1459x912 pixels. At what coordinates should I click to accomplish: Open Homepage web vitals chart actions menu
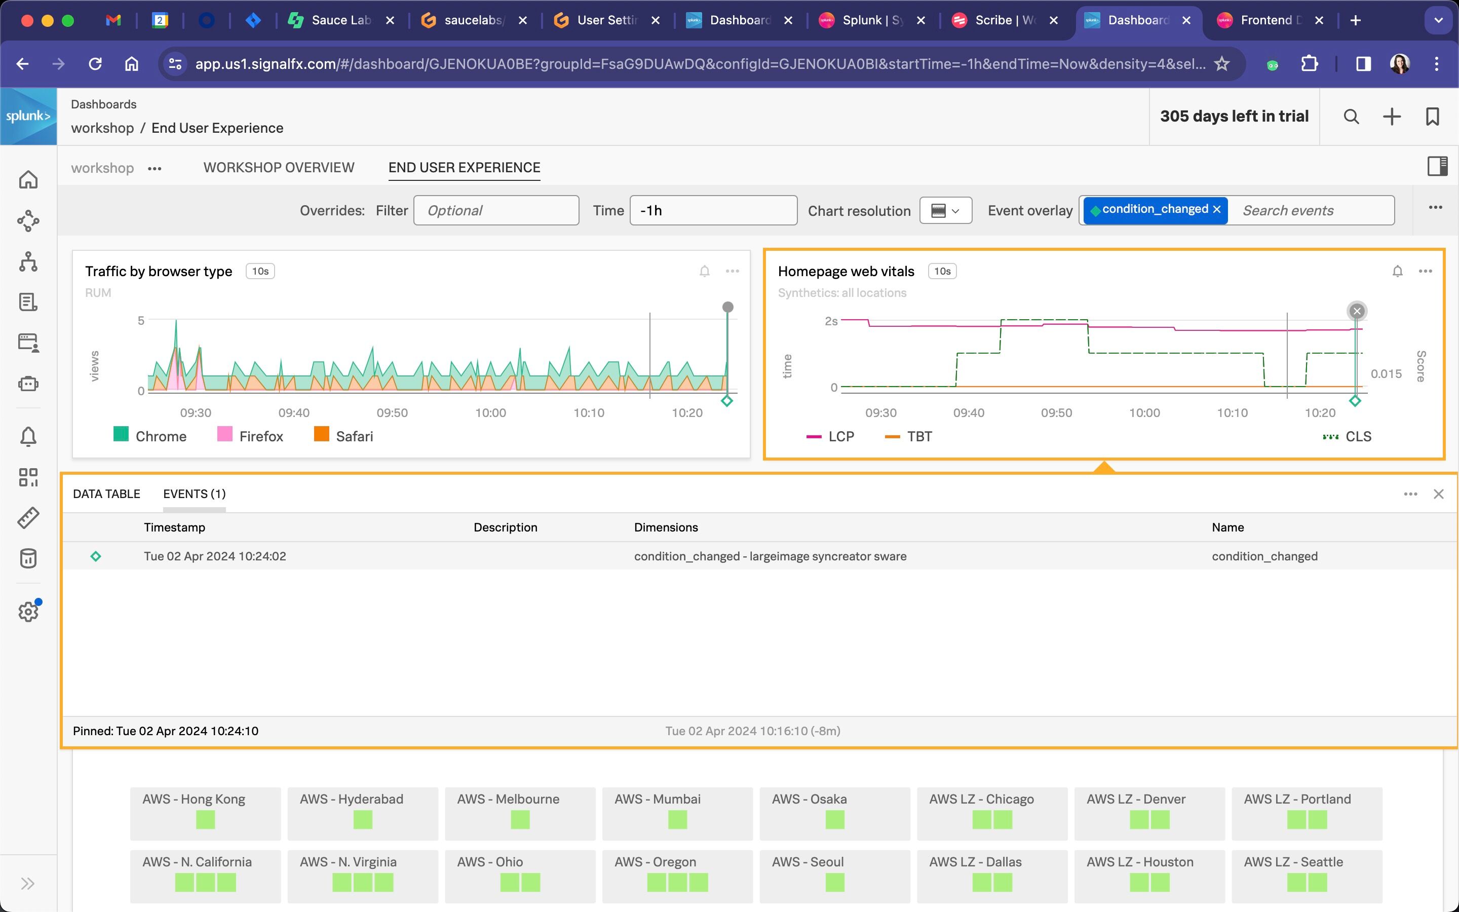click(1425, 272)
